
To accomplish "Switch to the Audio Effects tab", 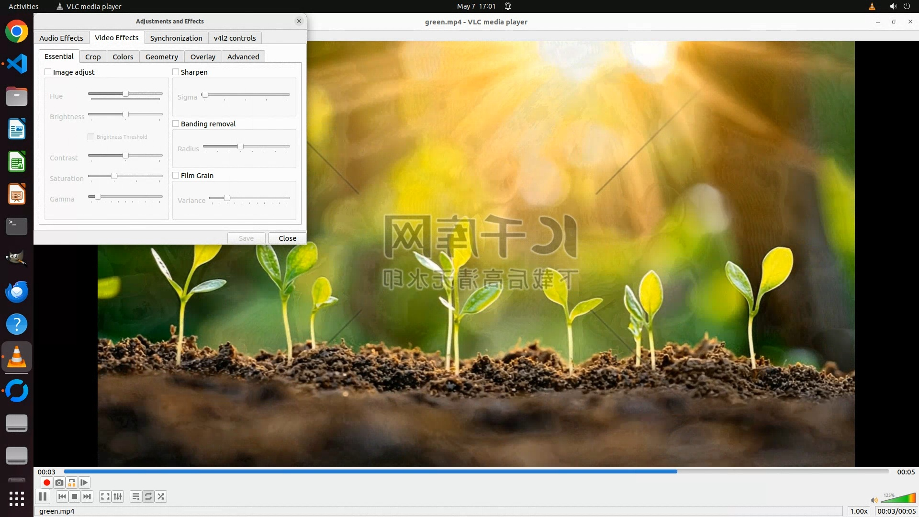I will (61, 38).
